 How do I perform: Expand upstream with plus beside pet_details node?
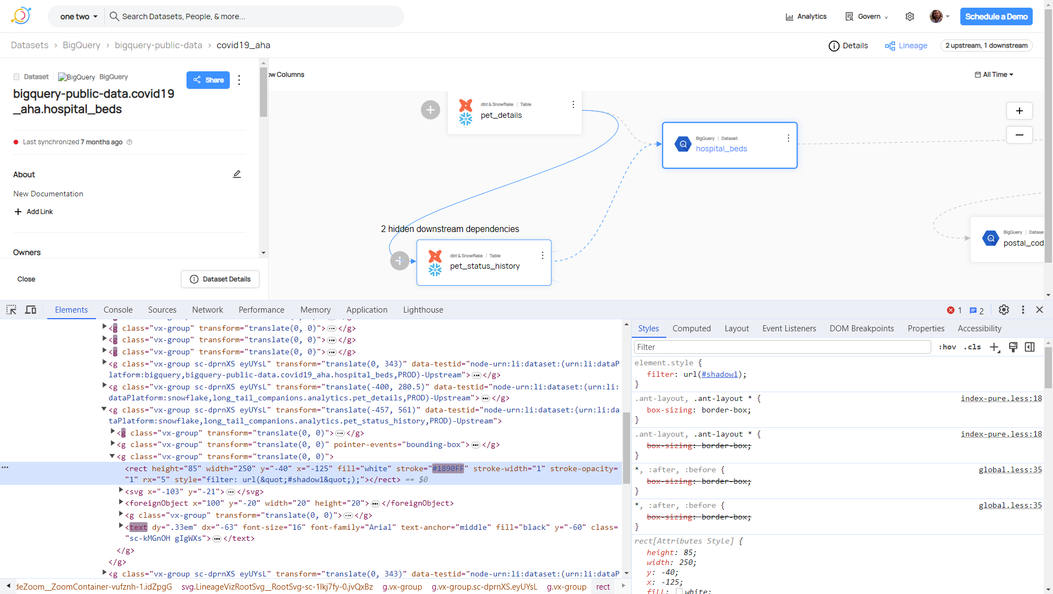pyautogui.click(x=431, y=110)
